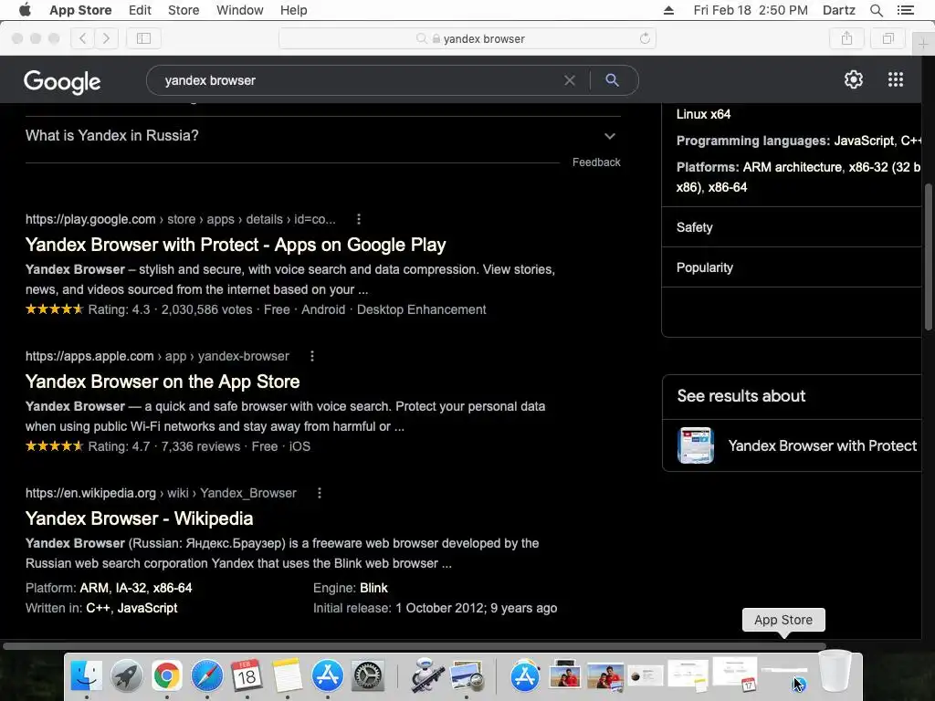Open Spotlight search in menu bar
This screenshot has height=701, width=935.
tap(876, 10)
